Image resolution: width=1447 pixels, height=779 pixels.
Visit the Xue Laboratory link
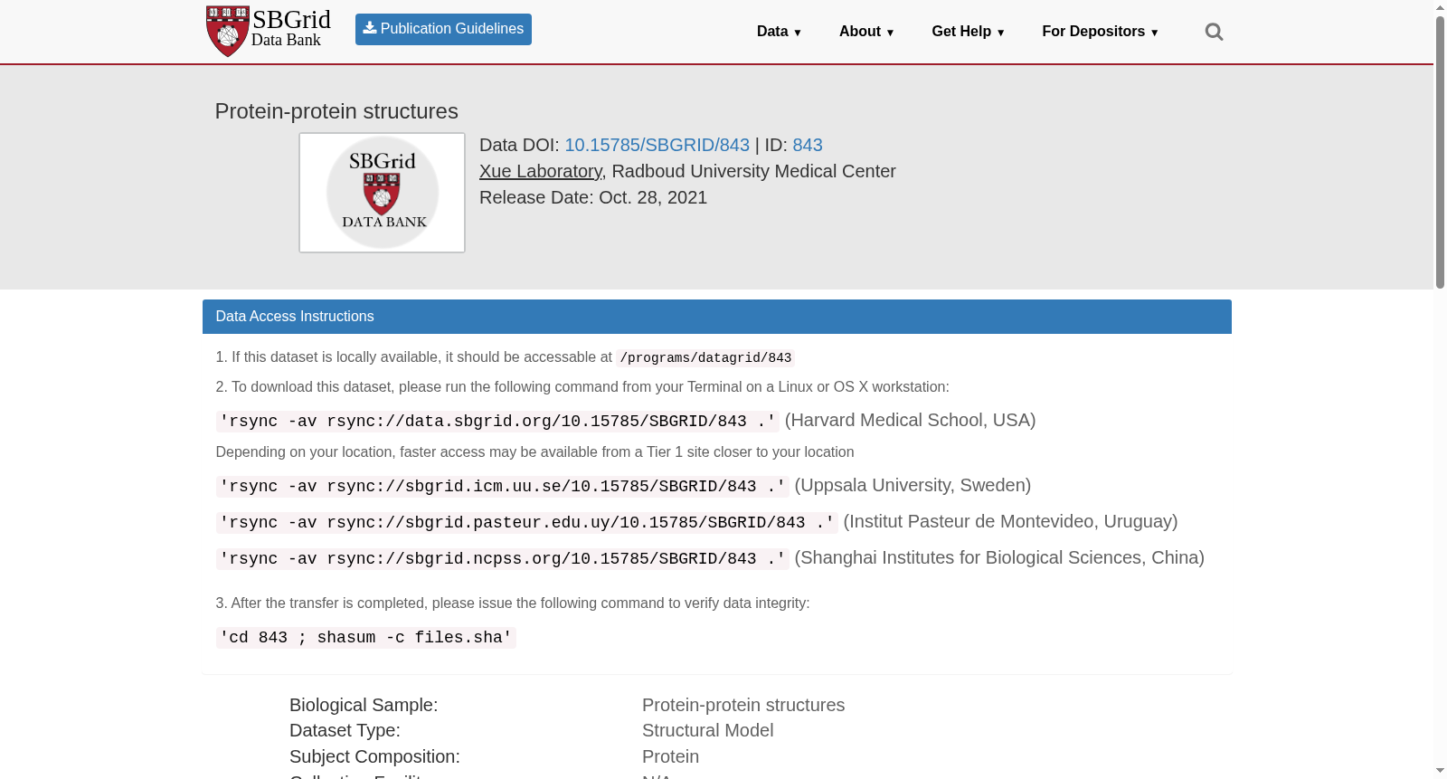(541, 171)
